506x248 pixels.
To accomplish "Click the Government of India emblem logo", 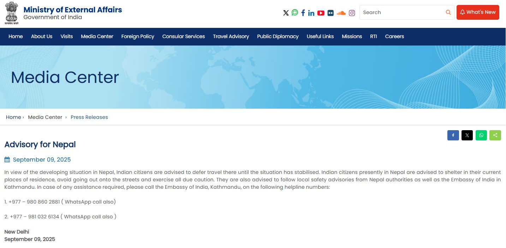I will pyautogui.click(x=11, y=13).
